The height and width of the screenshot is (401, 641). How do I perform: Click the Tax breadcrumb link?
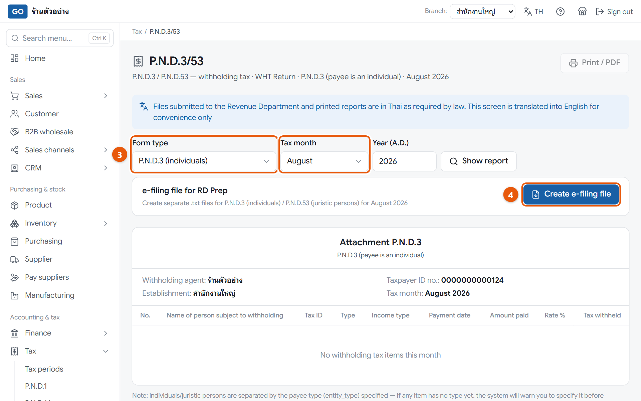[137, 31]
